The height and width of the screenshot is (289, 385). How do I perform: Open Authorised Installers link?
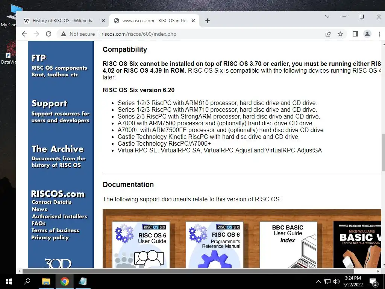click(59, 216)
